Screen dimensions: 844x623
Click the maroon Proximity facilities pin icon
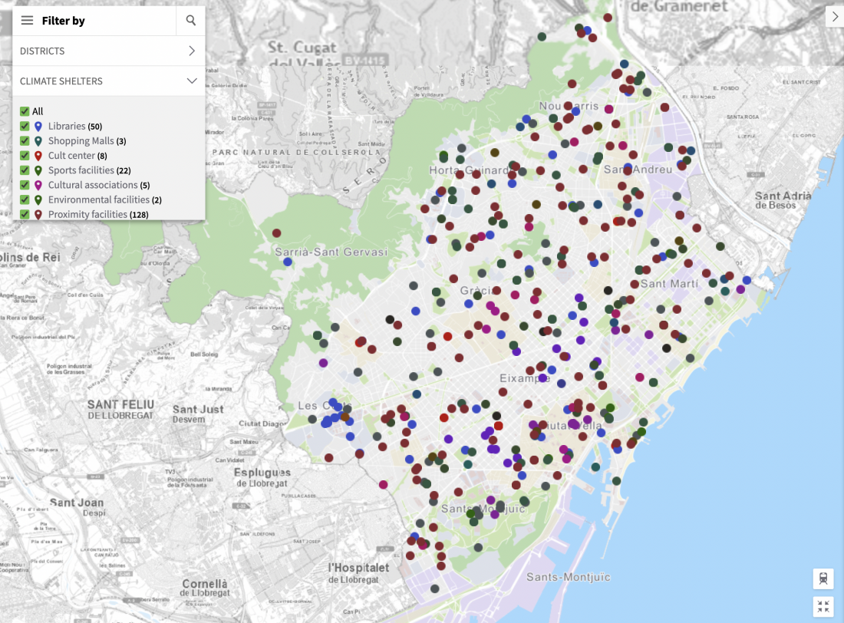(x=38, y=215)
